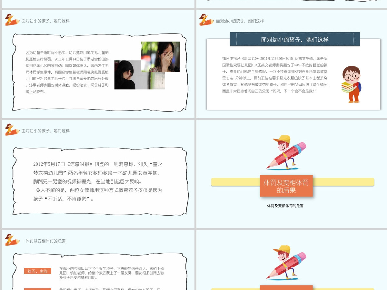Select the photo of woman covering her face
Image resolution: width=387 pixels, height=290 pixels.
click(160, 57)
